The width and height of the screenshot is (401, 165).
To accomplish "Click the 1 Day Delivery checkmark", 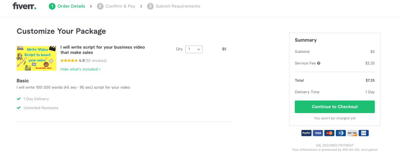I will [19, 99].
